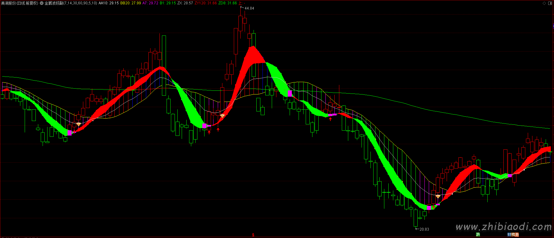Click the orange 榜 tag at bottom
Screen dimensions: 554x238
pyautogui.click(x=513, y=235)
